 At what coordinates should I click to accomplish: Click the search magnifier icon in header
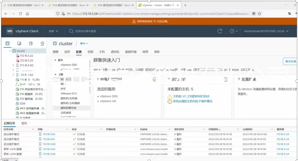pyautogui.click(x=71, y=31)
